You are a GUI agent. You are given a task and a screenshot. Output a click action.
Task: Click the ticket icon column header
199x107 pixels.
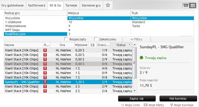coord(92,45)
